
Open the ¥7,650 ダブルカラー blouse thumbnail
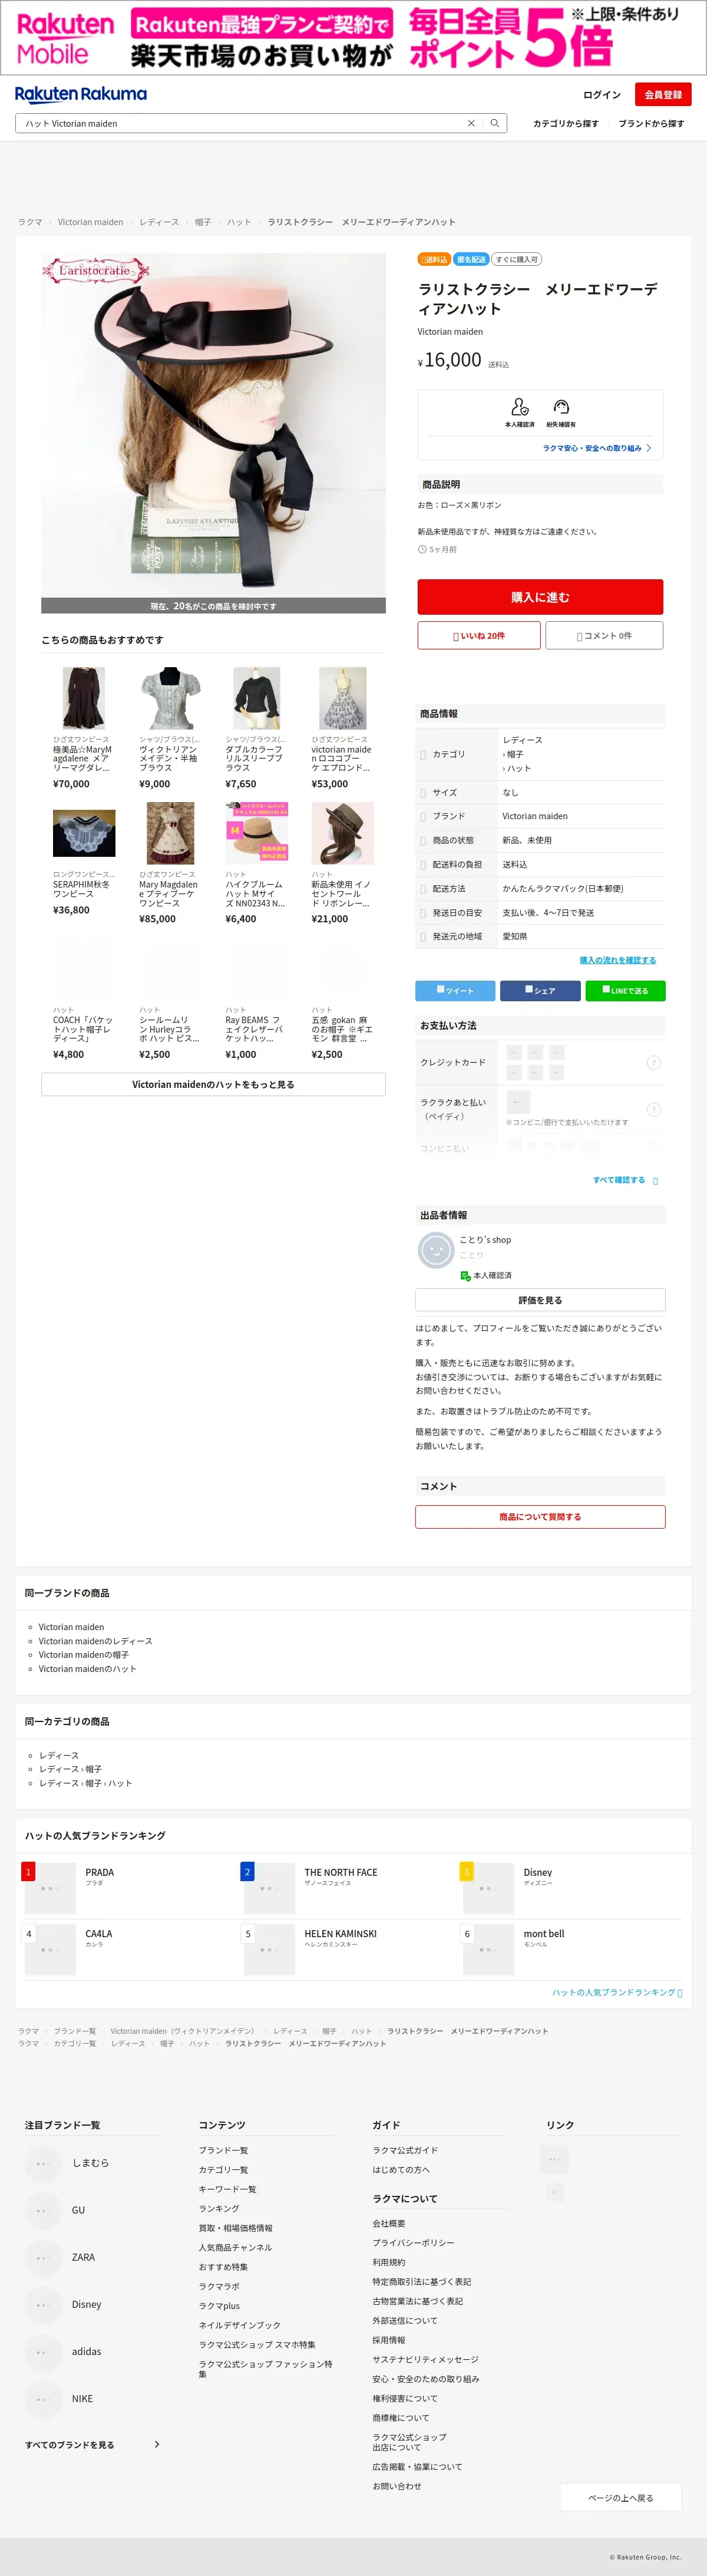pyautogui.click(x=256, y=698)
